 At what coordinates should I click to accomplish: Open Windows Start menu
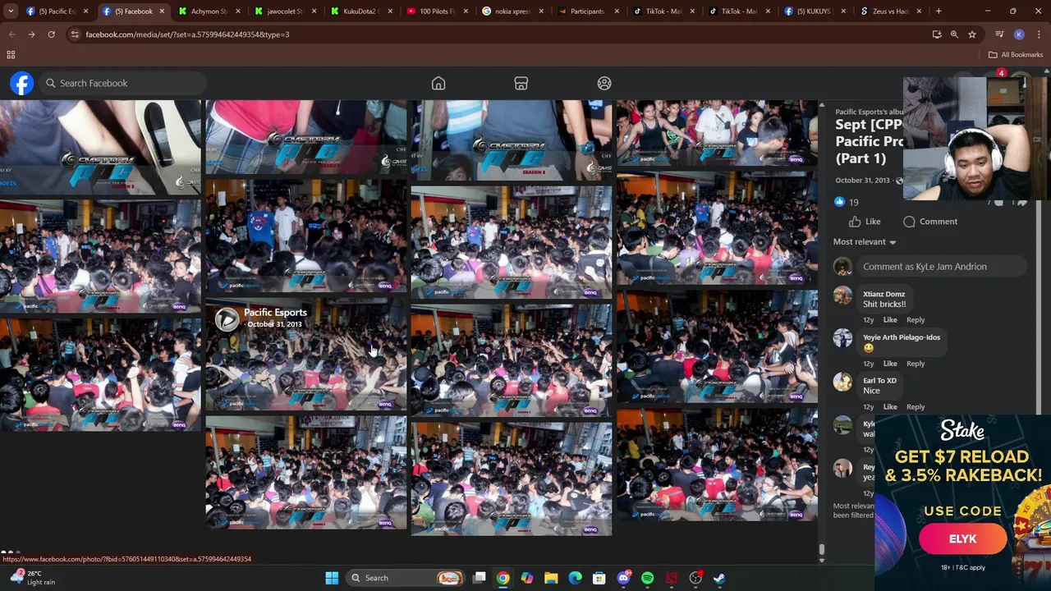tap(332, 578)
